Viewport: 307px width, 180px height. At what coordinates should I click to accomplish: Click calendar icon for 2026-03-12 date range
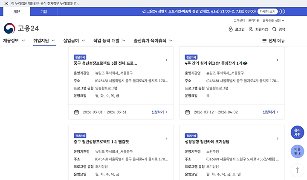(x=187, y=112)
